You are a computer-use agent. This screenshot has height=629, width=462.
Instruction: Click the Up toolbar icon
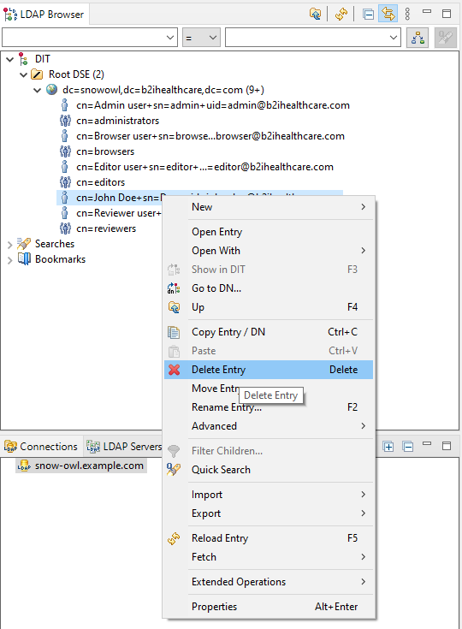coord(315,14)
